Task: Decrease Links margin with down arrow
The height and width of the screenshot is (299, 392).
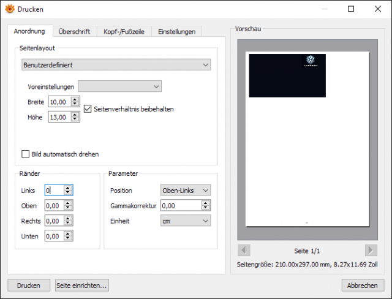Action: [68, 192]
